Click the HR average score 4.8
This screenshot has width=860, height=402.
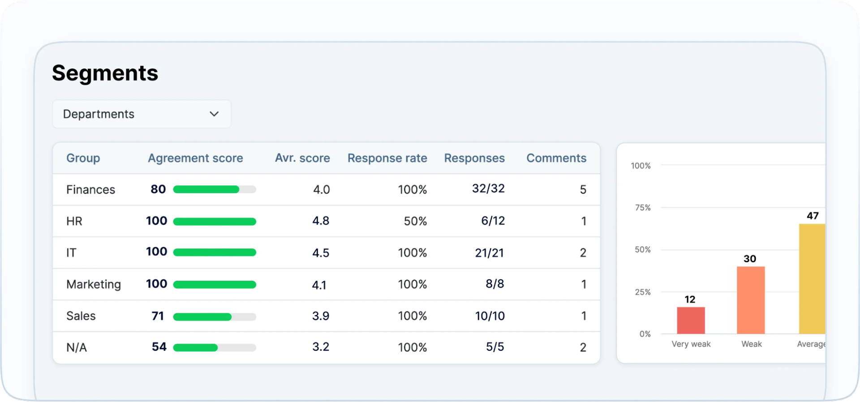pyautogui.click(x=321, y=221)
